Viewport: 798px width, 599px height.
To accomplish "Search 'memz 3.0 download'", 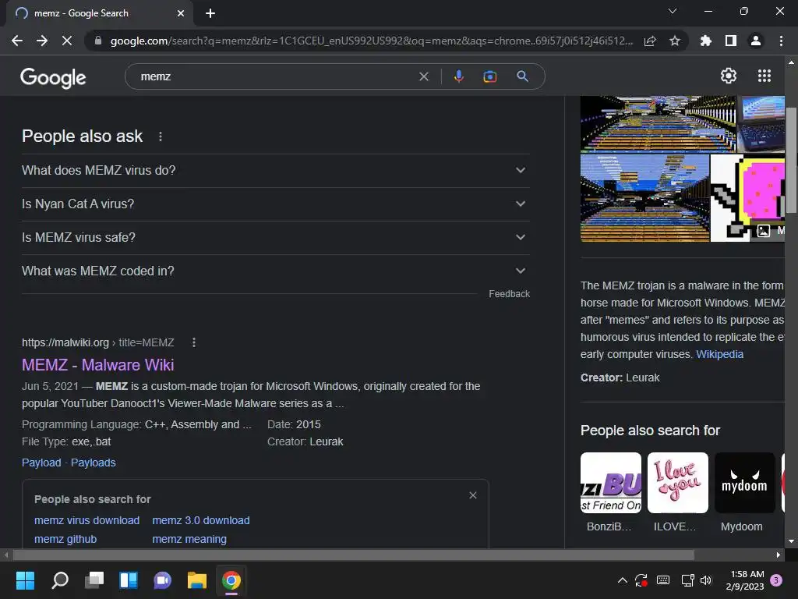I will 201,520.
